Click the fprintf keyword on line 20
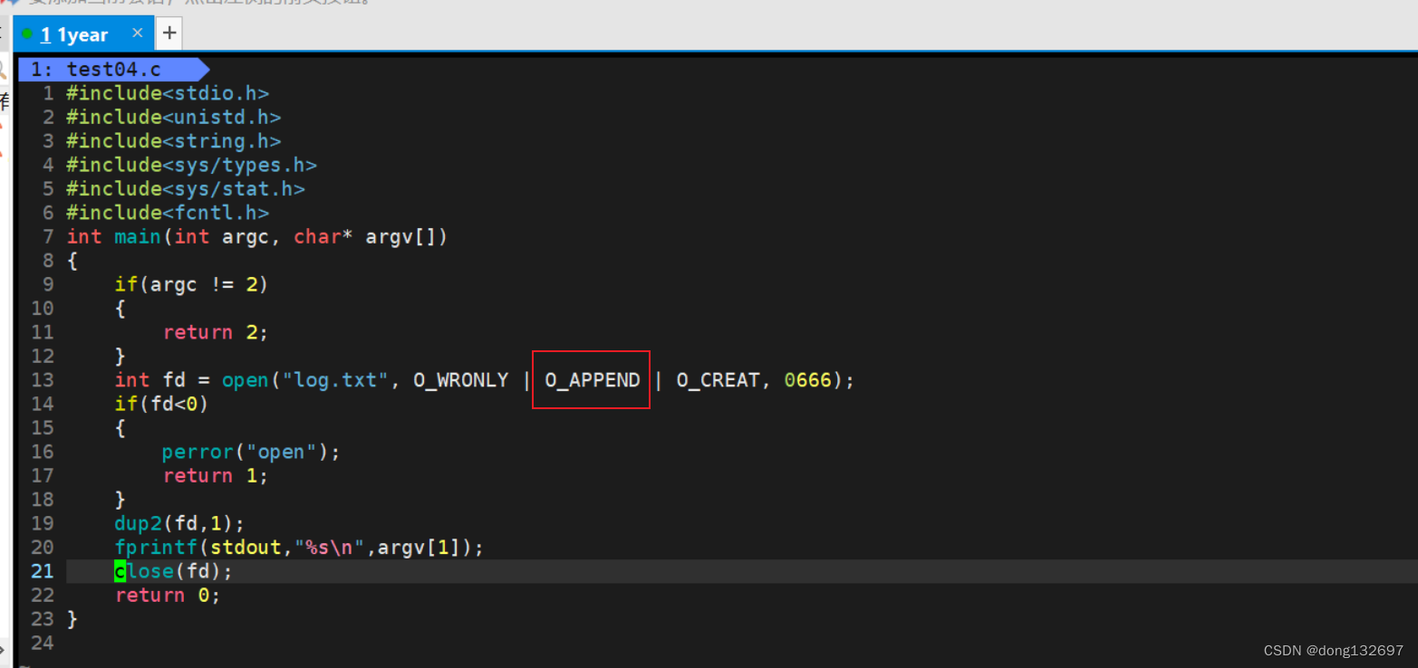 [156, 548]
